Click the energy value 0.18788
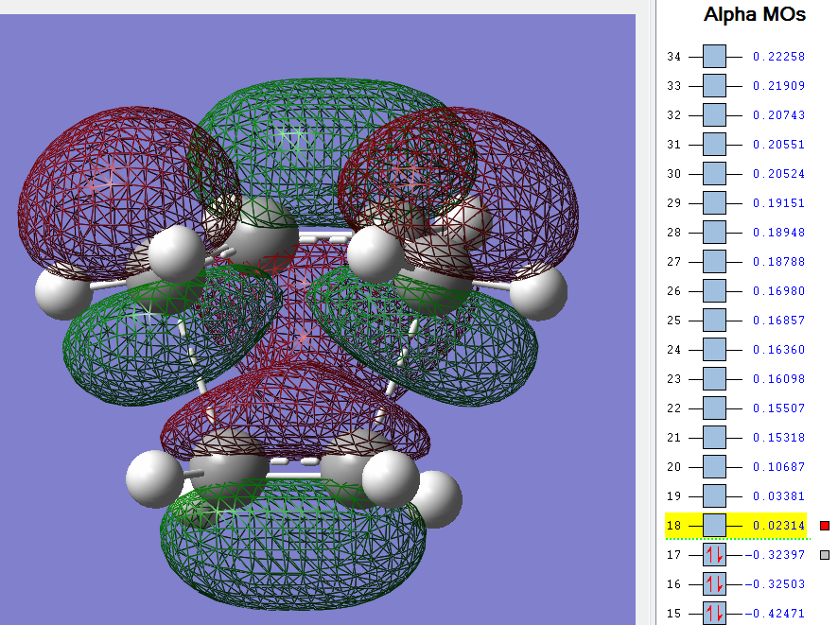The image size is (838, 625). click(x=778, y=262)
